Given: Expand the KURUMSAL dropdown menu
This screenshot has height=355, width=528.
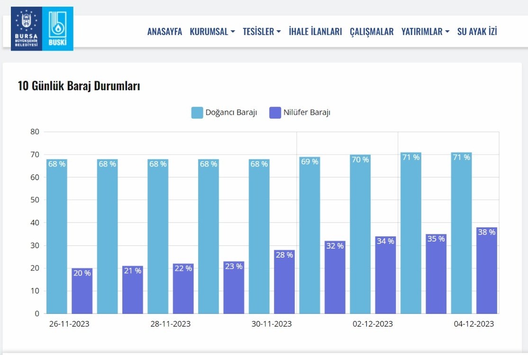Looking at the screenshot, I should click(x=212, y=32).
